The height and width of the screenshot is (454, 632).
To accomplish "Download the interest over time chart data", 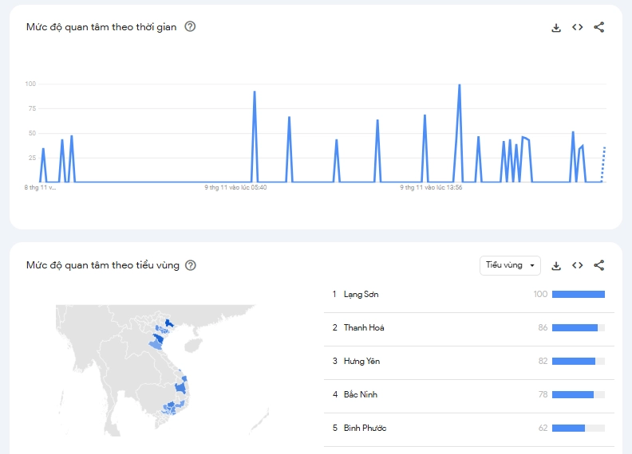I will [556, 27].
